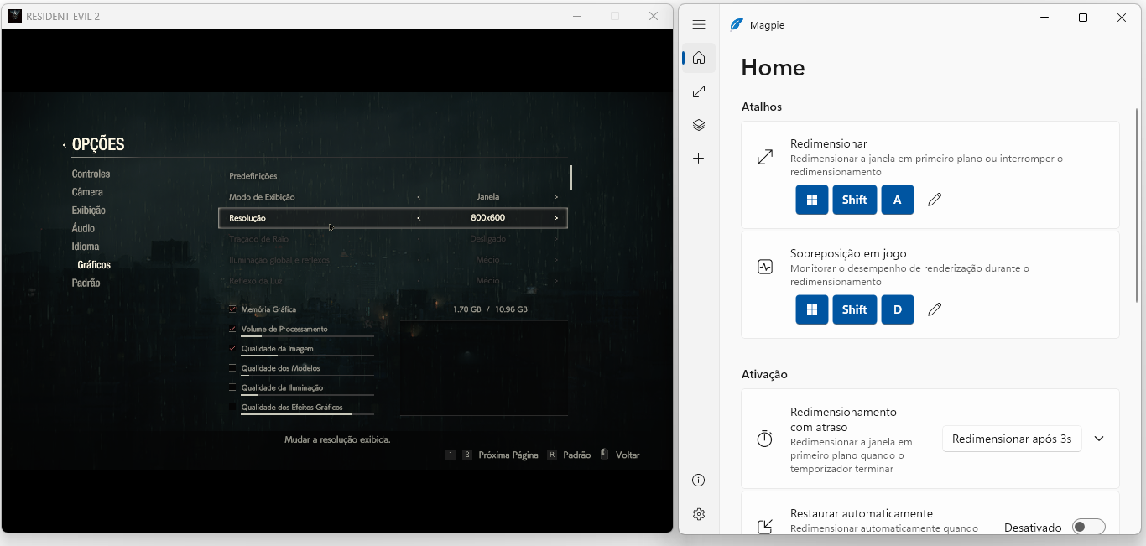Edit the Redimensionar shortcut with pencil icon
This screenshot has width=1146, height=546.
click(935, 200)
